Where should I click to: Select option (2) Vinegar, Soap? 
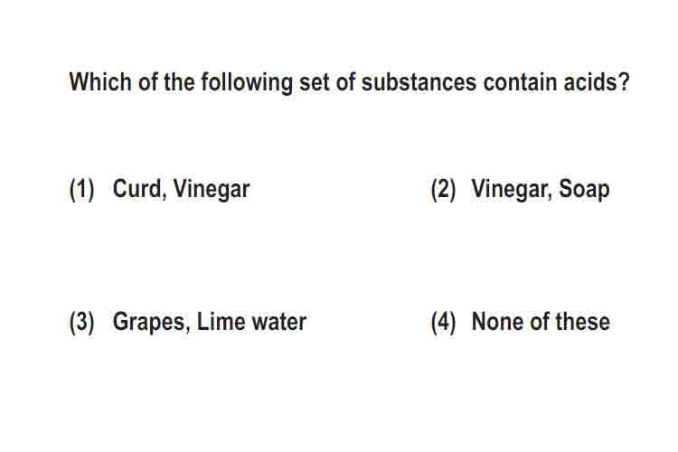(x=520, y=190)
